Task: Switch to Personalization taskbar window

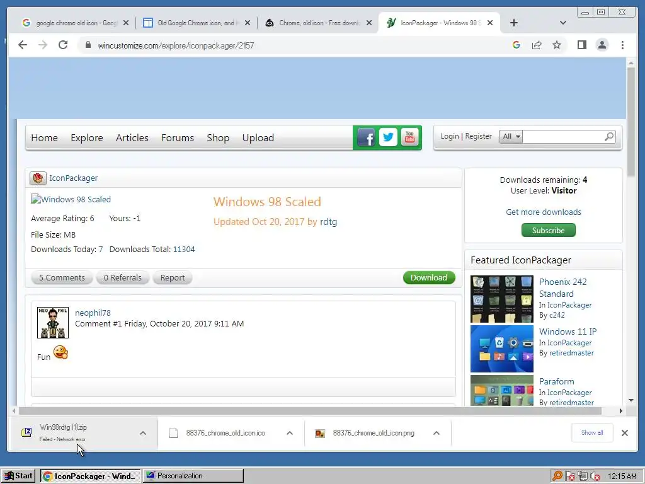Action: point(193,476)
